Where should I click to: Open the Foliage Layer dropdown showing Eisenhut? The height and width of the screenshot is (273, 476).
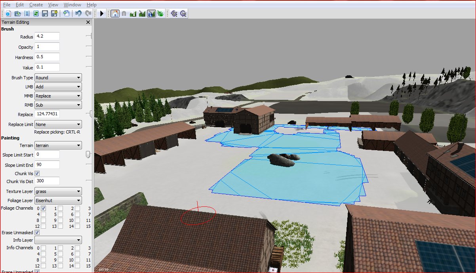pos(58,200)
